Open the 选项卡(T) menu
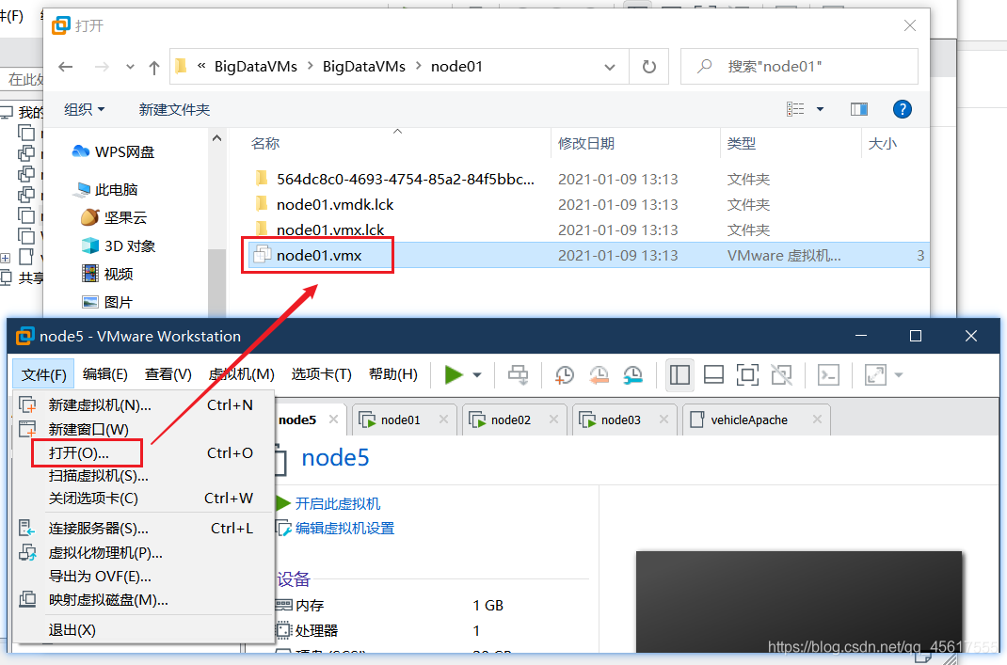The width and height of the screenshot is (1007, 665). [x=322, y=374]
